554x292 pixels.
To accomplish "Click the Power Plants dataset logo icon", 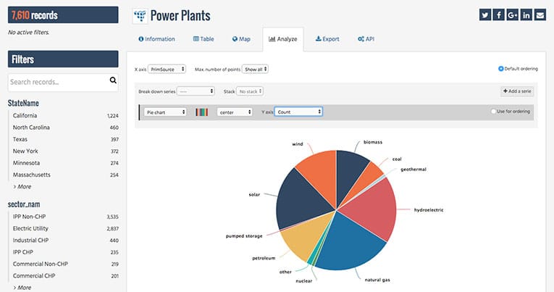I will point(140,15).
